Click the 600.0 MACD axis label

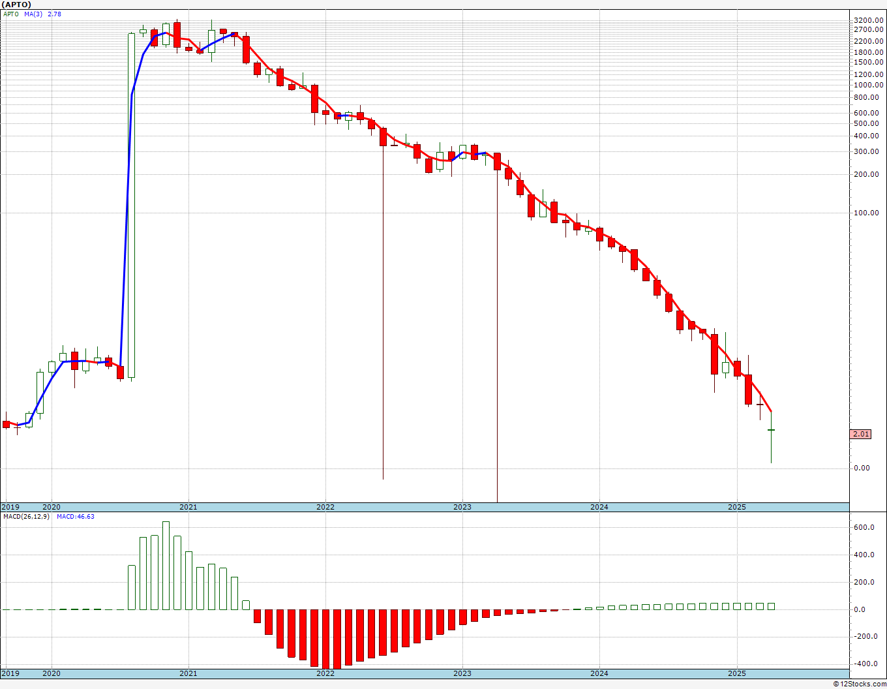click(x=864, y=527)
